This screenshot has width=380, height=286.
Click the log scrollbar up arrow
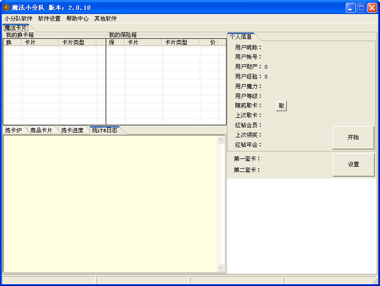(x=220, y=140)
